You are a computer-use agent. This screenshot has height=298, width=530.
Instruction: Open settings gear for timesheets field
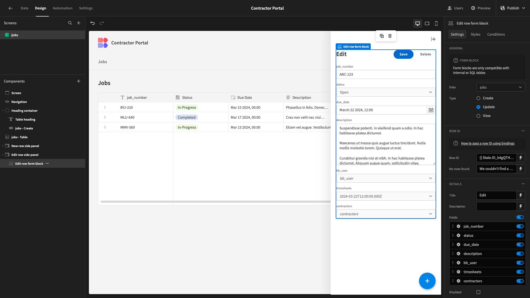point(459,272)
